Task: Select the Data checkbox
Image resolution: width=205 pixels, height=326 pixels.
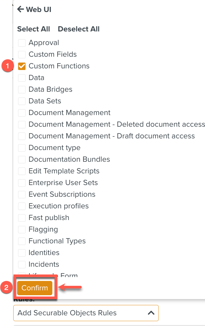Action: tap(22, 78)
